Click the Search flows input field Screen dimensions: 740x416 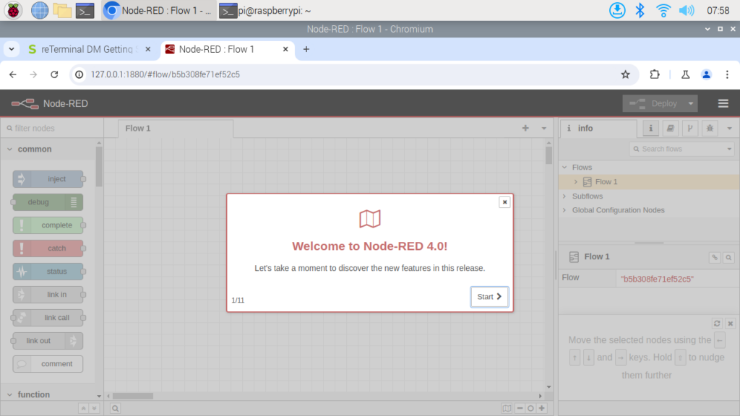[677, 149]
